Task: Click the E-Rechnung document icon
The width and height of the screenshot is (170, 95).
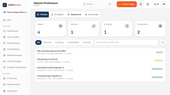Action: coord(4,78)
